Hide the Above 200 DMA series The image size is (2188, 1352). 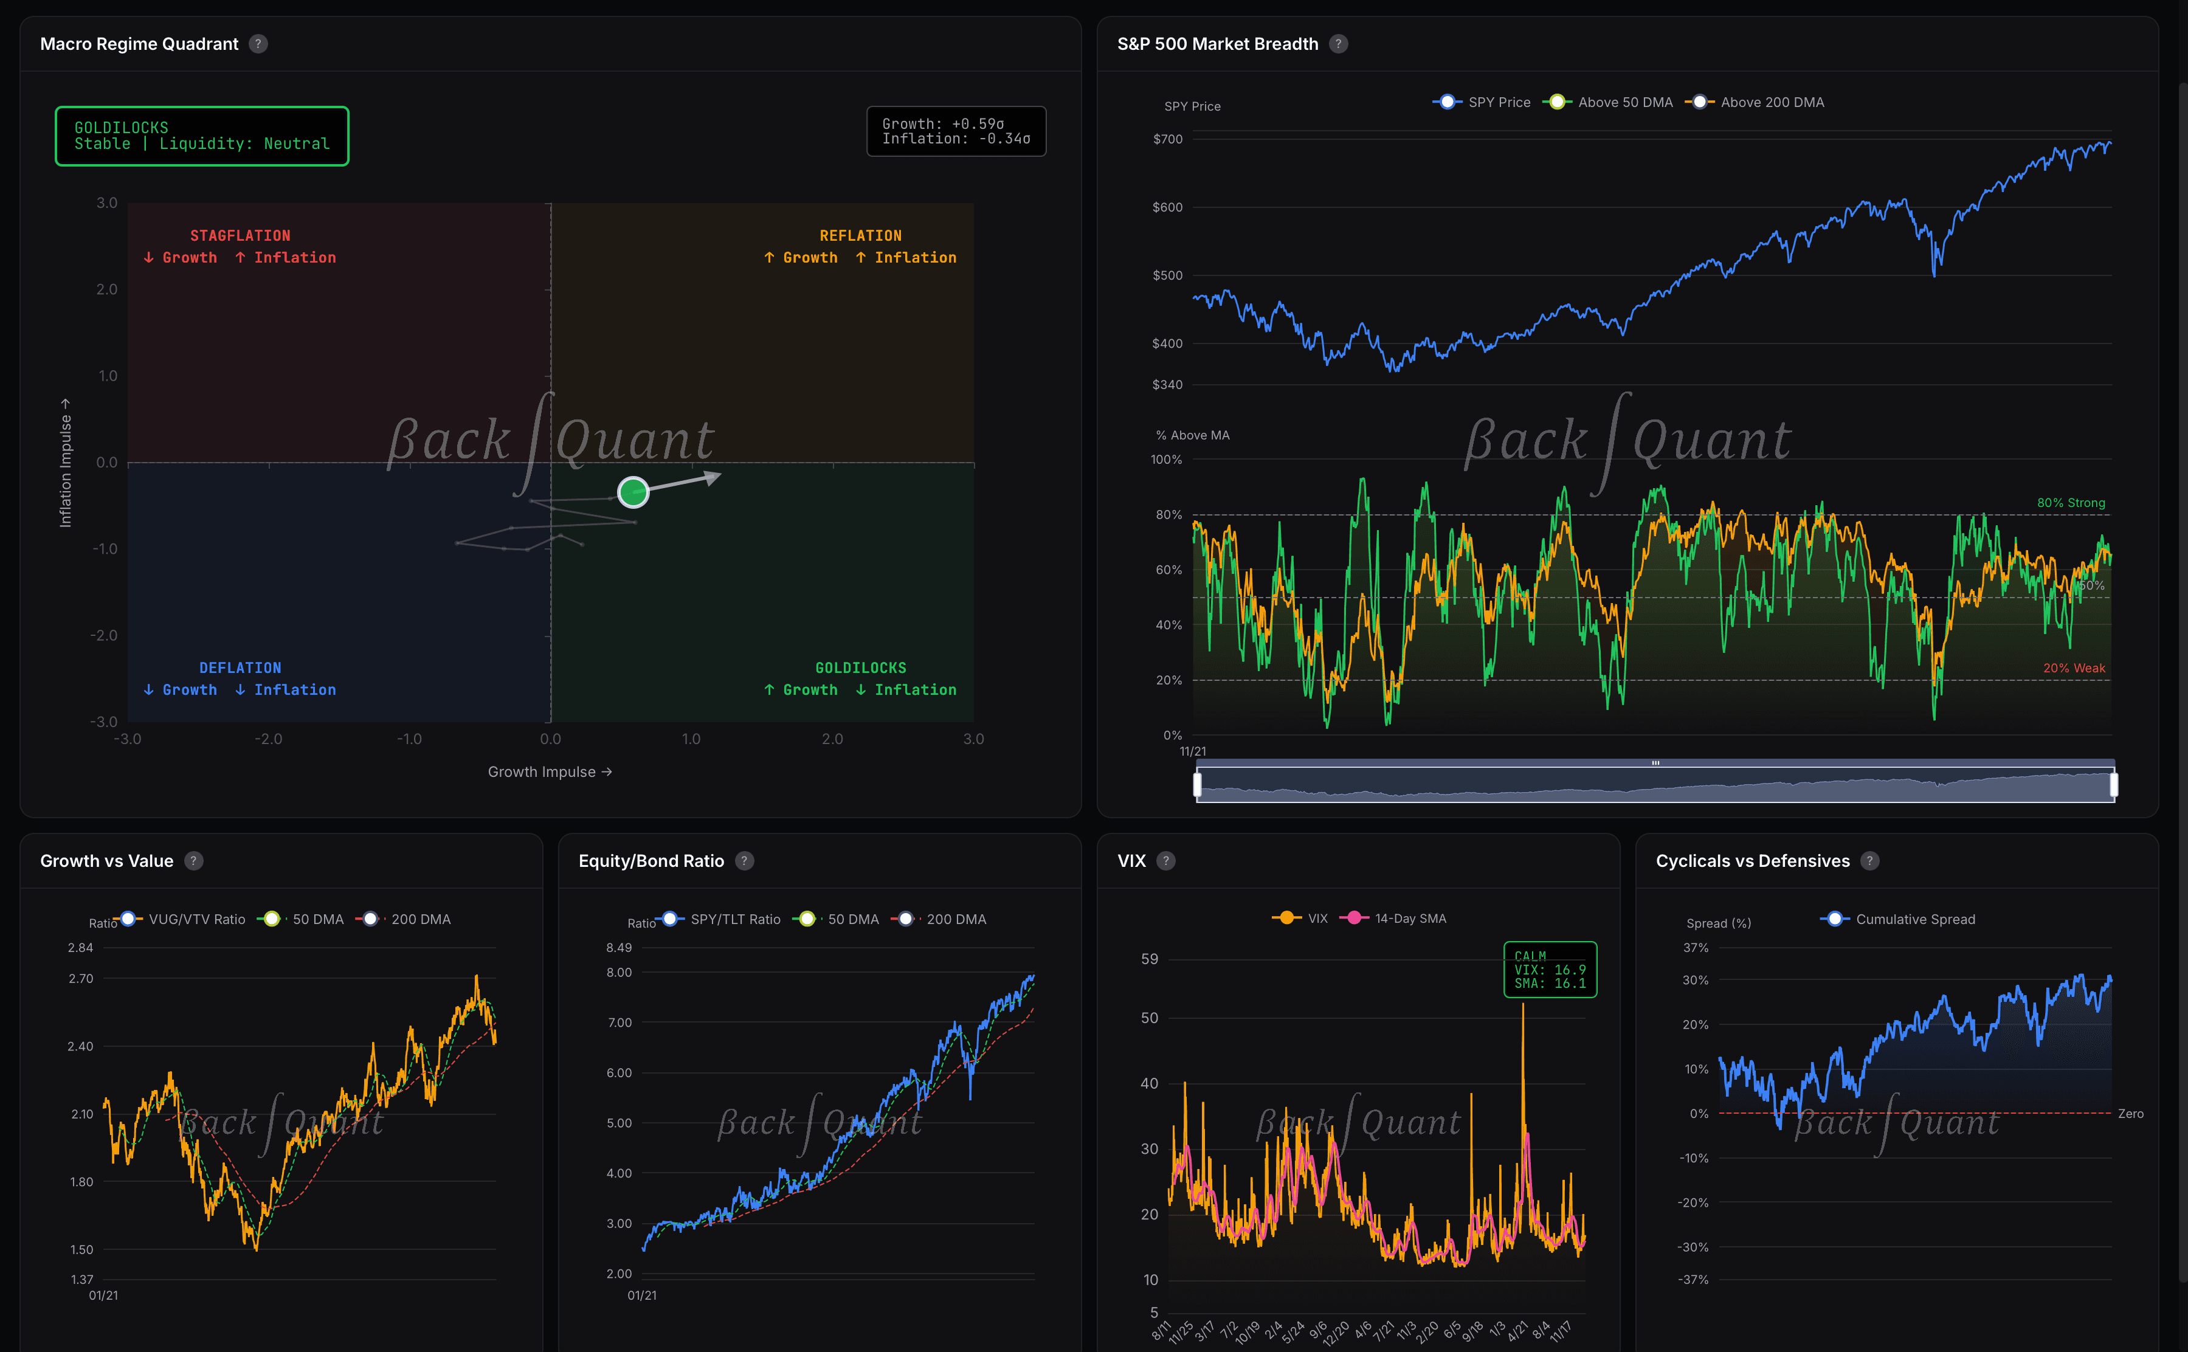point(1699,102)
